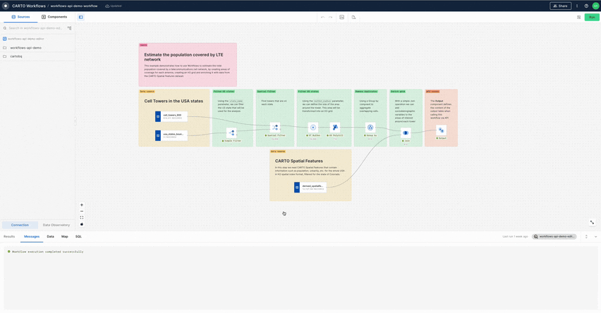Fit the workflow to the canvas view
Viewport: 601px width, 313px height.
82,218
